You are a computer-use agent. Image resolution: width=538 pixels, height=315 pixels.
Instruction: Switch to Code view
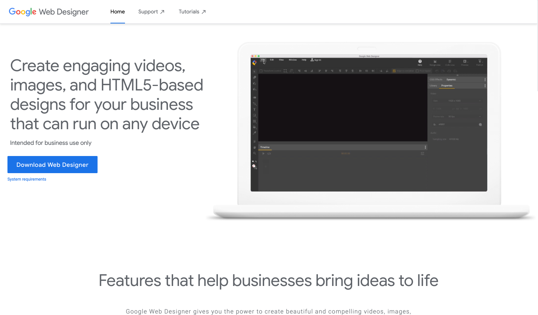pos(450,62)
